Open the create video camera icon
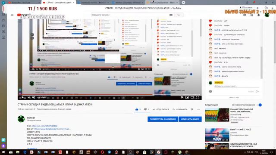This screenshot has height=155, width=276. pyautogui.click(x=245, y=15)
